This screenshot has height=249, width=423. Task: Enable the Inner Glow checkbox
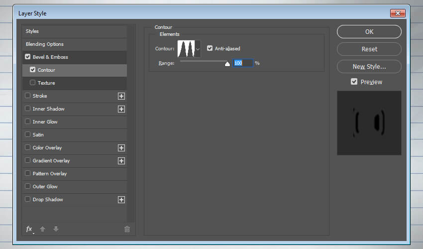point(27,122)
